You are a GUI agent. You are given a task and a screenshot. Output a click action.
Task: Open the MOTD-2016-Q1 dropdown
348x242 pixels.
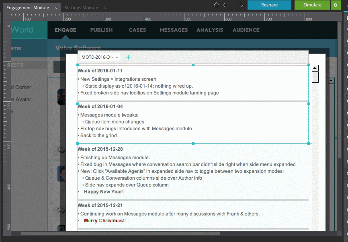(99, 57)
